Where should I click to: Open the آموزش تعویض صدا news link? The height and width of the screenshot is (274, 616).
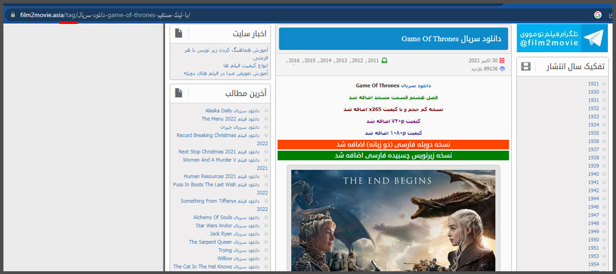[225, 73]
